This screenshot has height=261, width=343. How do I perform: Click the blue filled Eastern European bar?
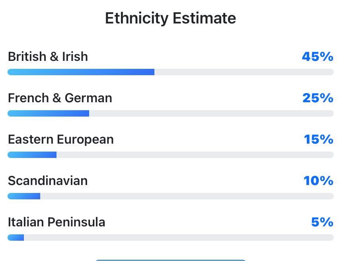tap(32, 155)
